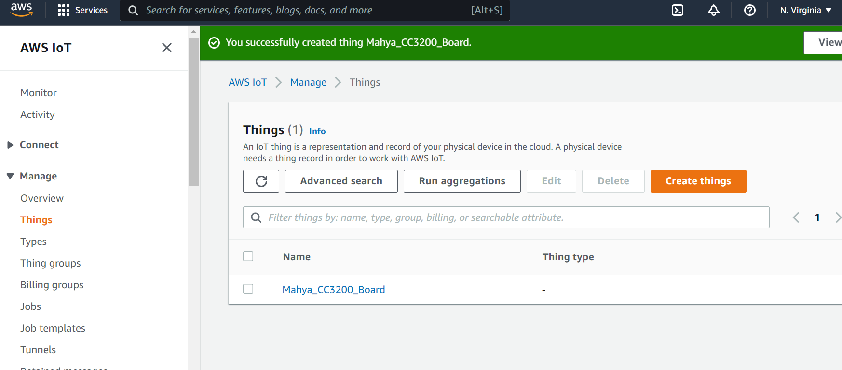
Task: Go to the AWS IoT breadcrumb
Action: point(248,82)
